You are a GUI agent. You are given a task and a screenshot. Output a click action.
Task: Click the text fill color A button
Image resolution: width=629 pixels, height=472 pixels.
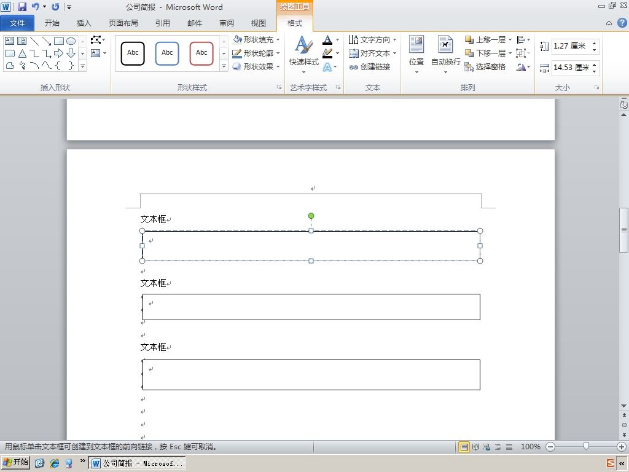click(327, 40)
